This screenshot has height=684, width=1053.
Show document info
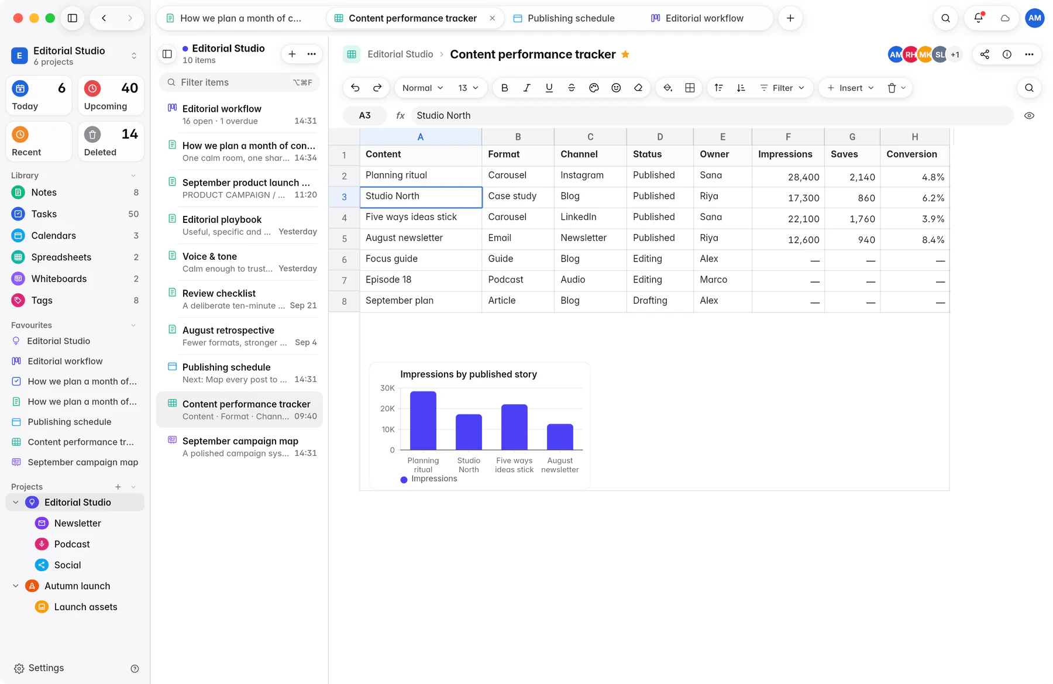[1007, 54]
